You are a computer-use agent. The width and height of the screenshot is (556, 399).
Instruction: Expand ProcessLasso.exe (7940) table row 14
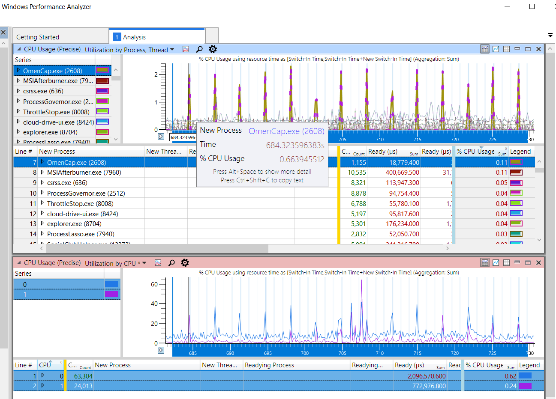point(42,234)
